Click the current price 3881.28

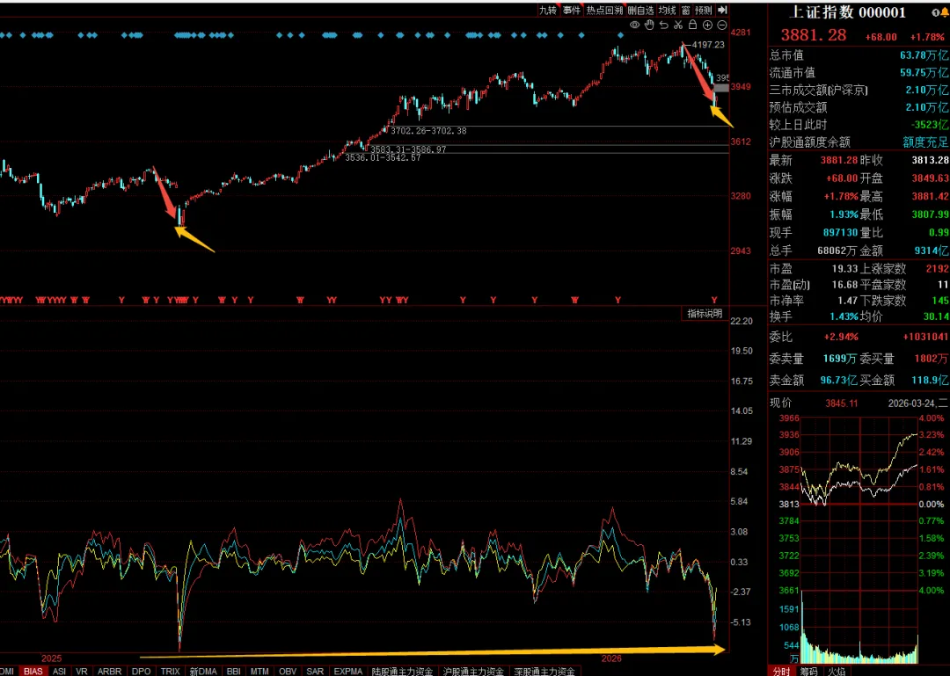813,35
